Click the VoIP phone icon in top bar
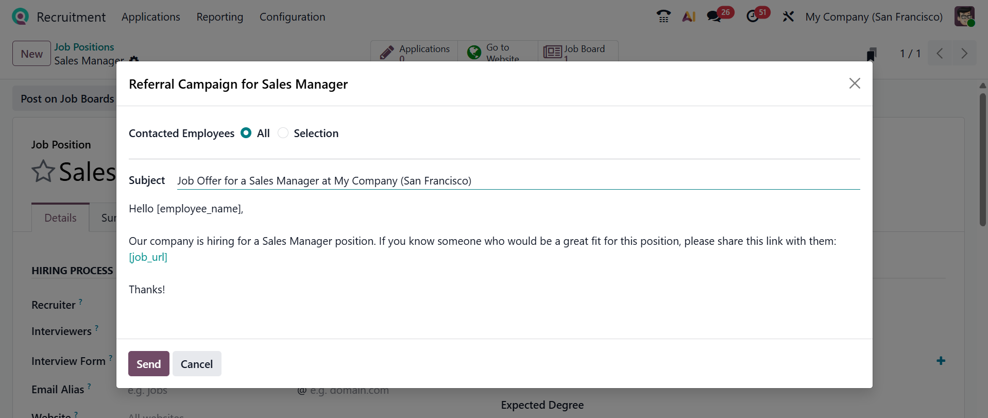The width and height of the screenshot is (988, 418). click(x=663, y=16)
